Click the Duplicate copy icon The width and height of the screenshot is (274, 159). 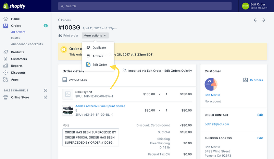pos(88,47)
